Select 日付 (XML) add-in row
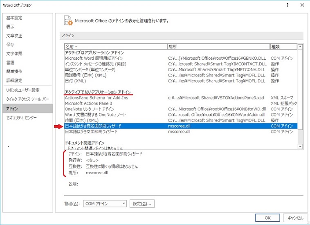This screenshot has height=225, width=310. coord(181,81)
